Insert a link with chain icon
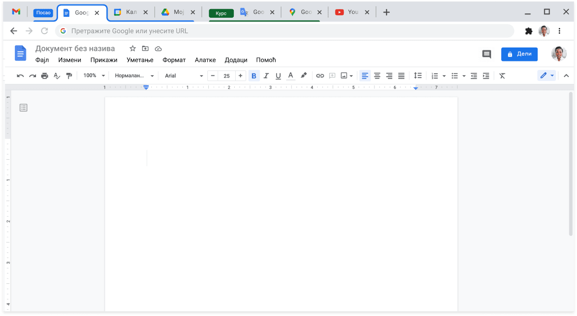 click(320, 76)
